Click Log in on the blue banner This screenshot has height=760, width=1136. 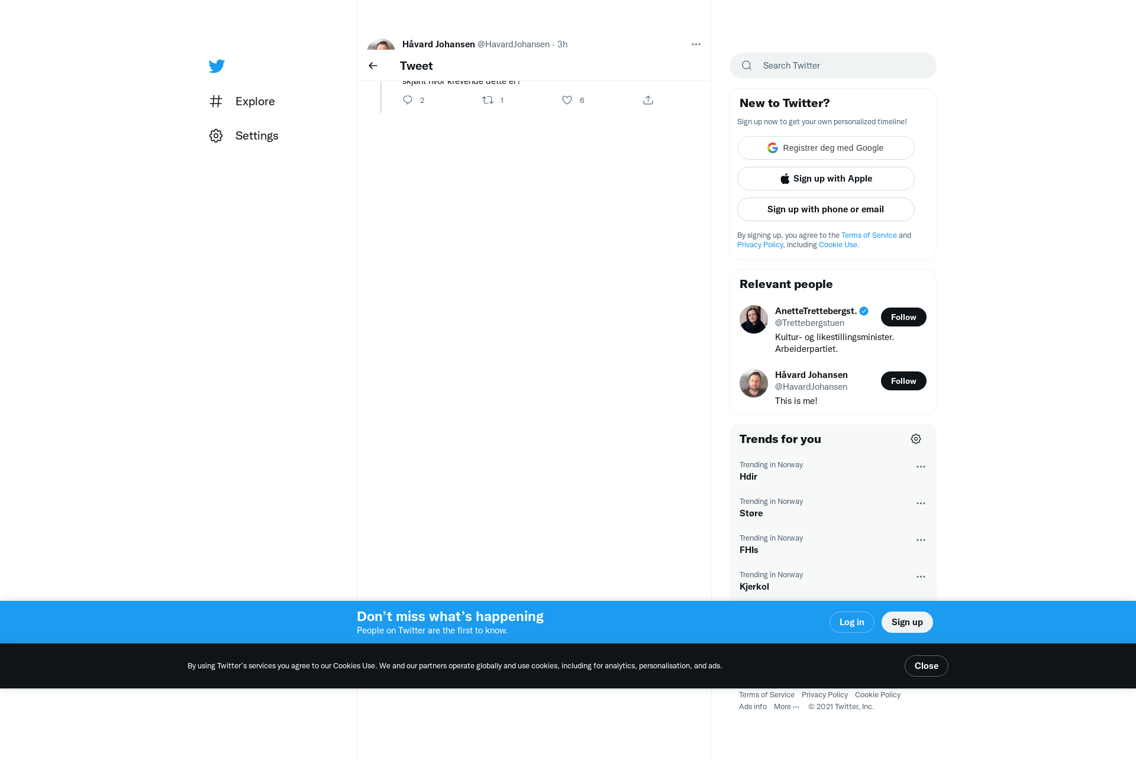[x=852, y=622]
